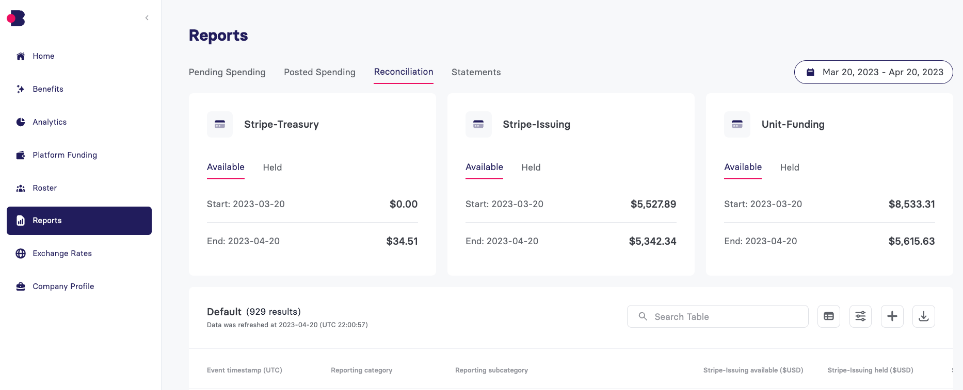Viewport: 963px width, 390px height.
Task: Click the Reports document icon
Action: pyautogui.click(x=21, y=221)
